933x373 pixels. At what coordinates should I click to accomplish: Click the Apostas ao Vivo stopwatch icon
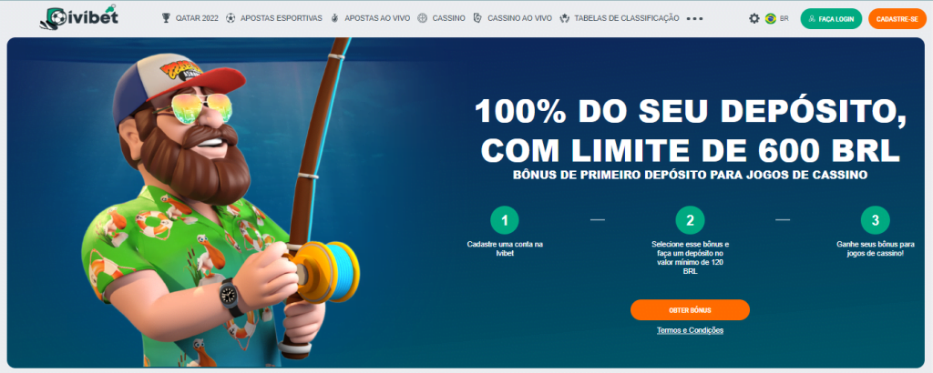coord(335,18)
